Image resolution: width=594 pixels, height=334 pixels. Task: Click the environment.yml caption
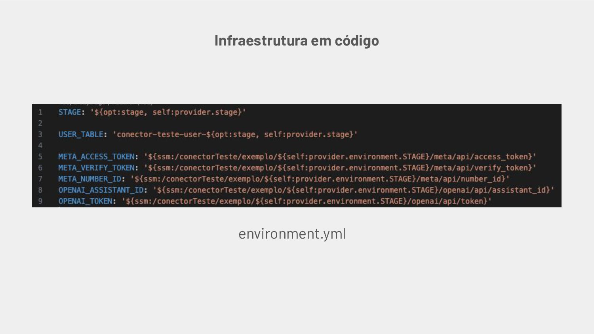point(292,234)
